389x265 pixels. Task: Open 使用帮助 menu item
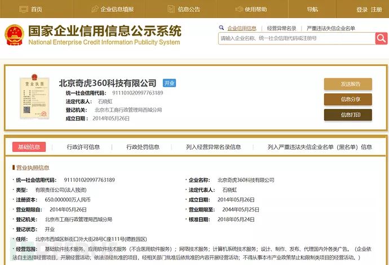point(256,10)
